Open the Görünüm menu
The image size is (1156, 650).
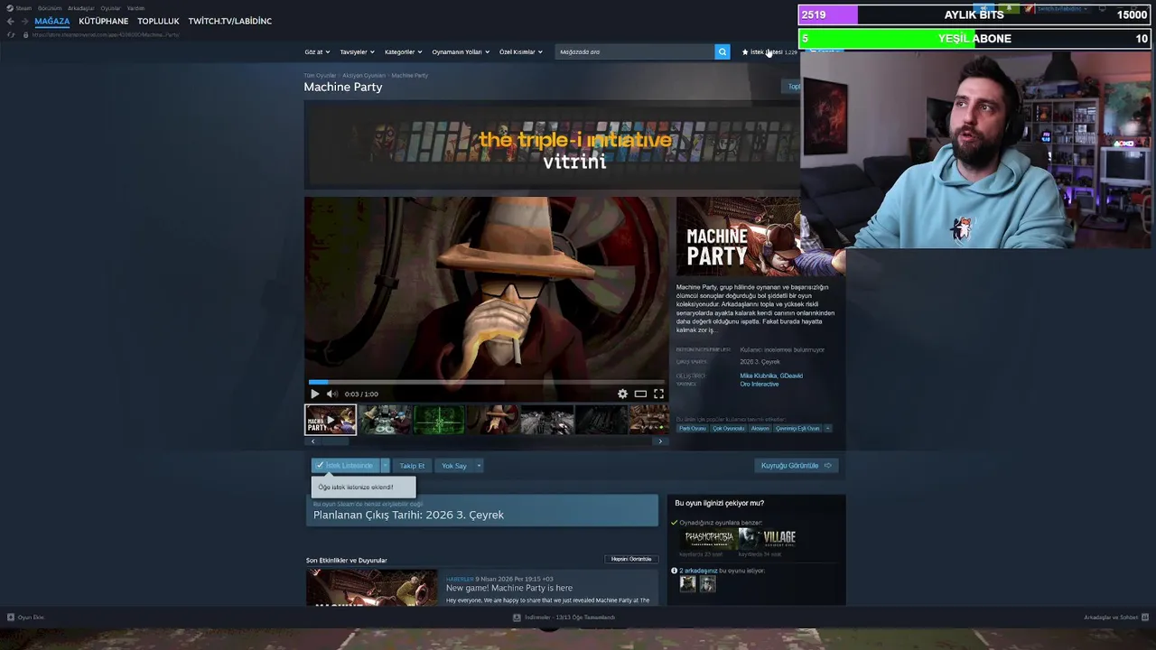click(50, 8)
